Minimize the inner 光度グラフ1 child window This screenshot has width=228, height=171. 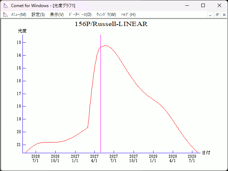click(210, 15)
